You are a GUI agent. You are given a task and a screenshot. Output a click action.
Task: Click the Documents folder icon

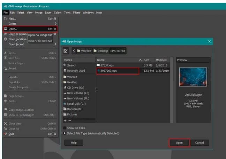pyautogui.click(x=65, y=109)
